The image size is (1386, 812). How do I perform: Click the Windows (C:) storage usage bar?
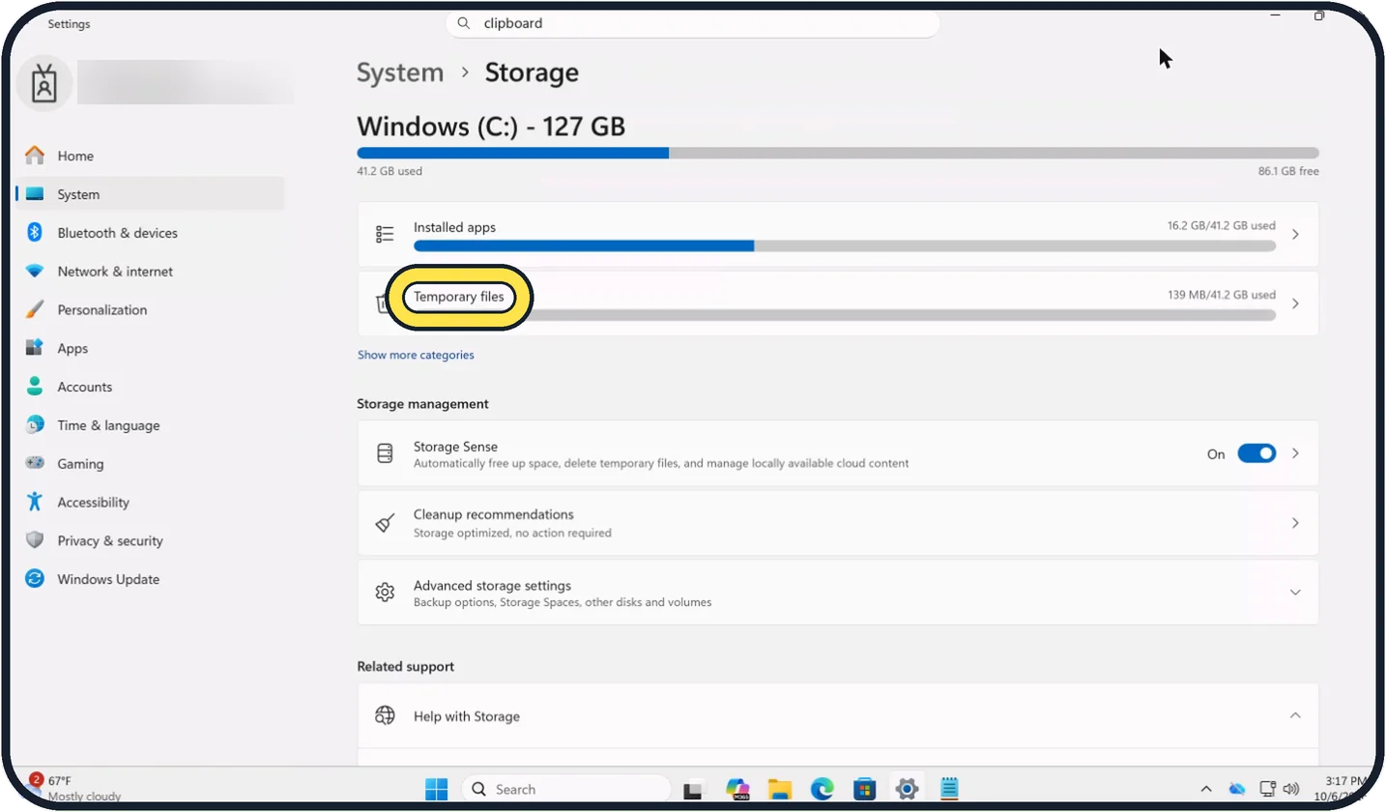838,153
